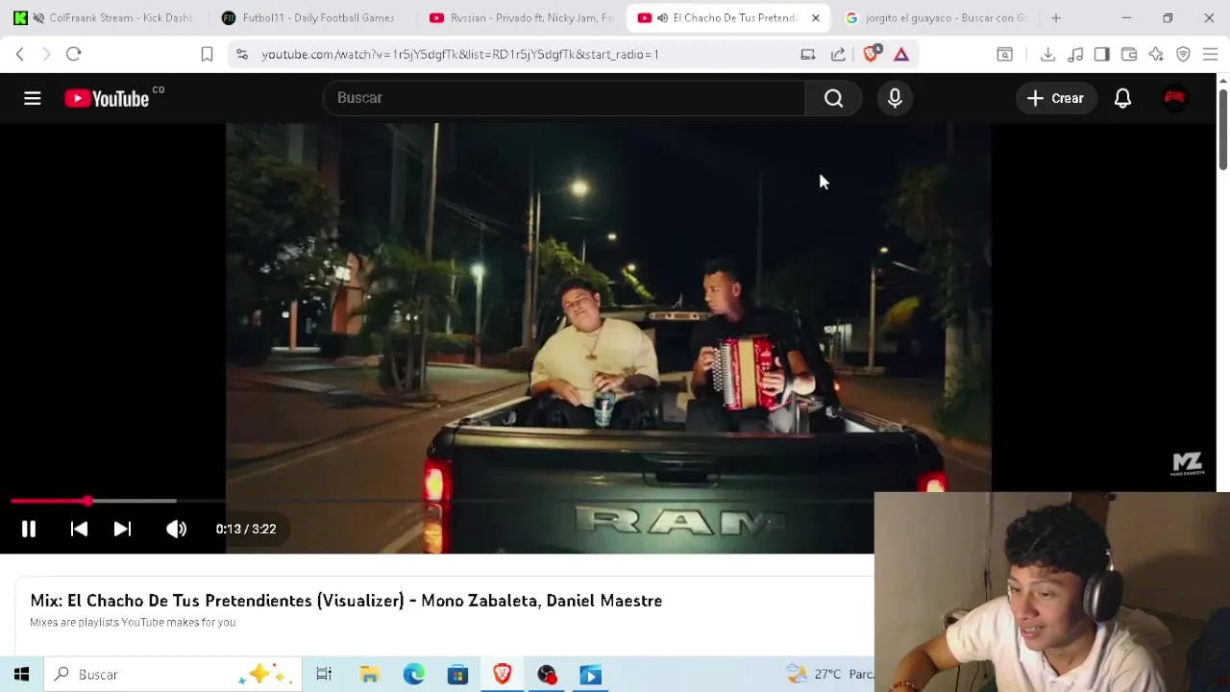
Task: Close the El Chacho tab
Action: 816,18
